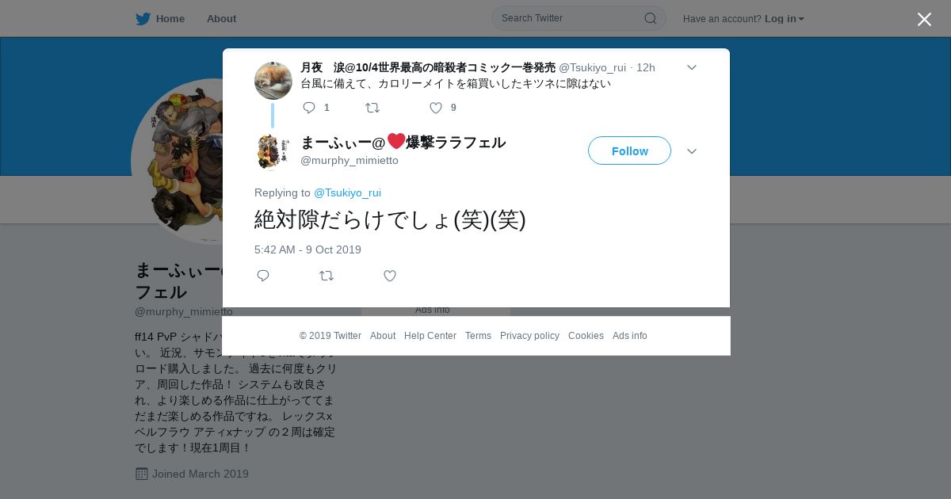Click the search magnifier icon
The image size is (951, 499).
tap(650, 18)
